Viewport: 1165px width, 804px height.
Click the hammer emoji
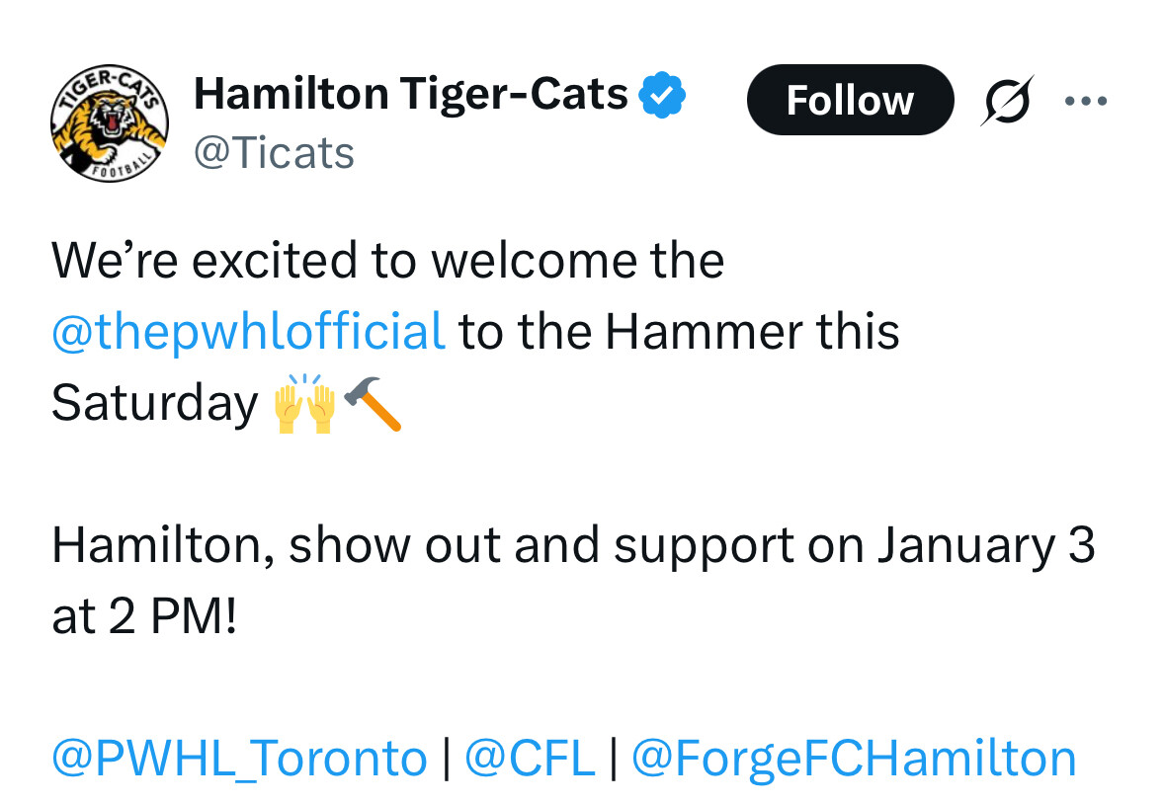tap(373, 403)
